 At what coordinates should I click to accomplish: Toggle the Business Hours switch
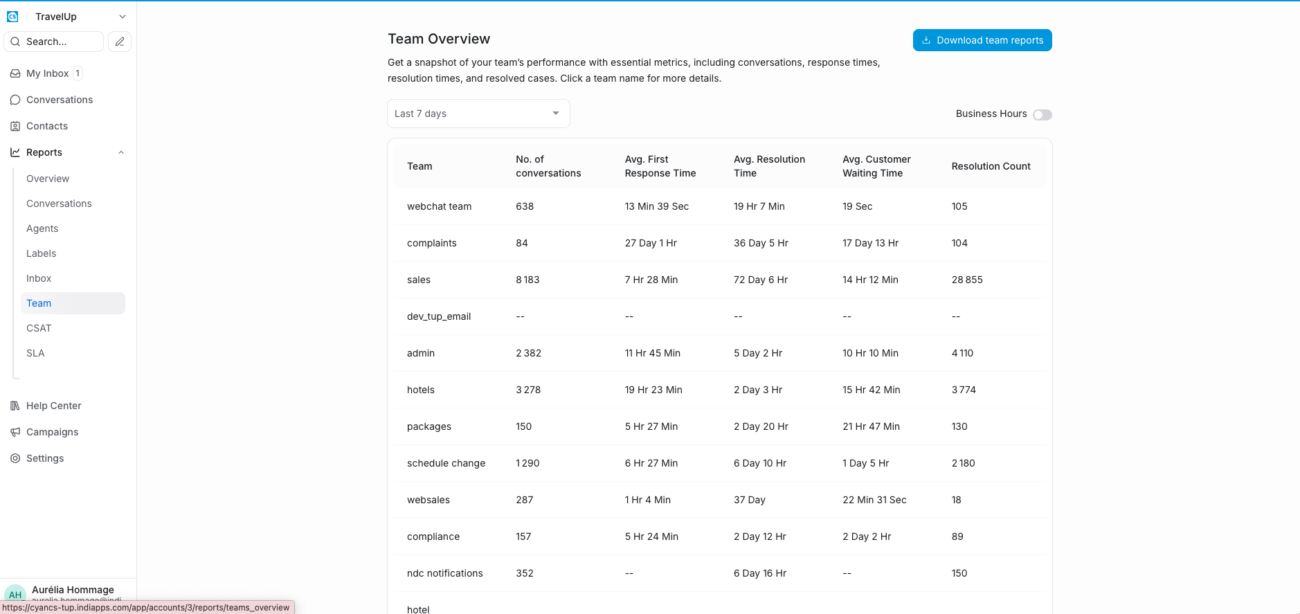(x=1042, y=115)
